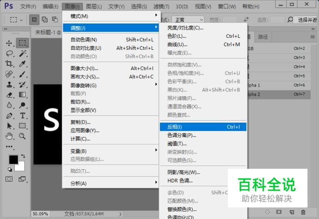Expand the 图像旋转(G) submenu
319x219 pixels.
[x=111, y=85]
